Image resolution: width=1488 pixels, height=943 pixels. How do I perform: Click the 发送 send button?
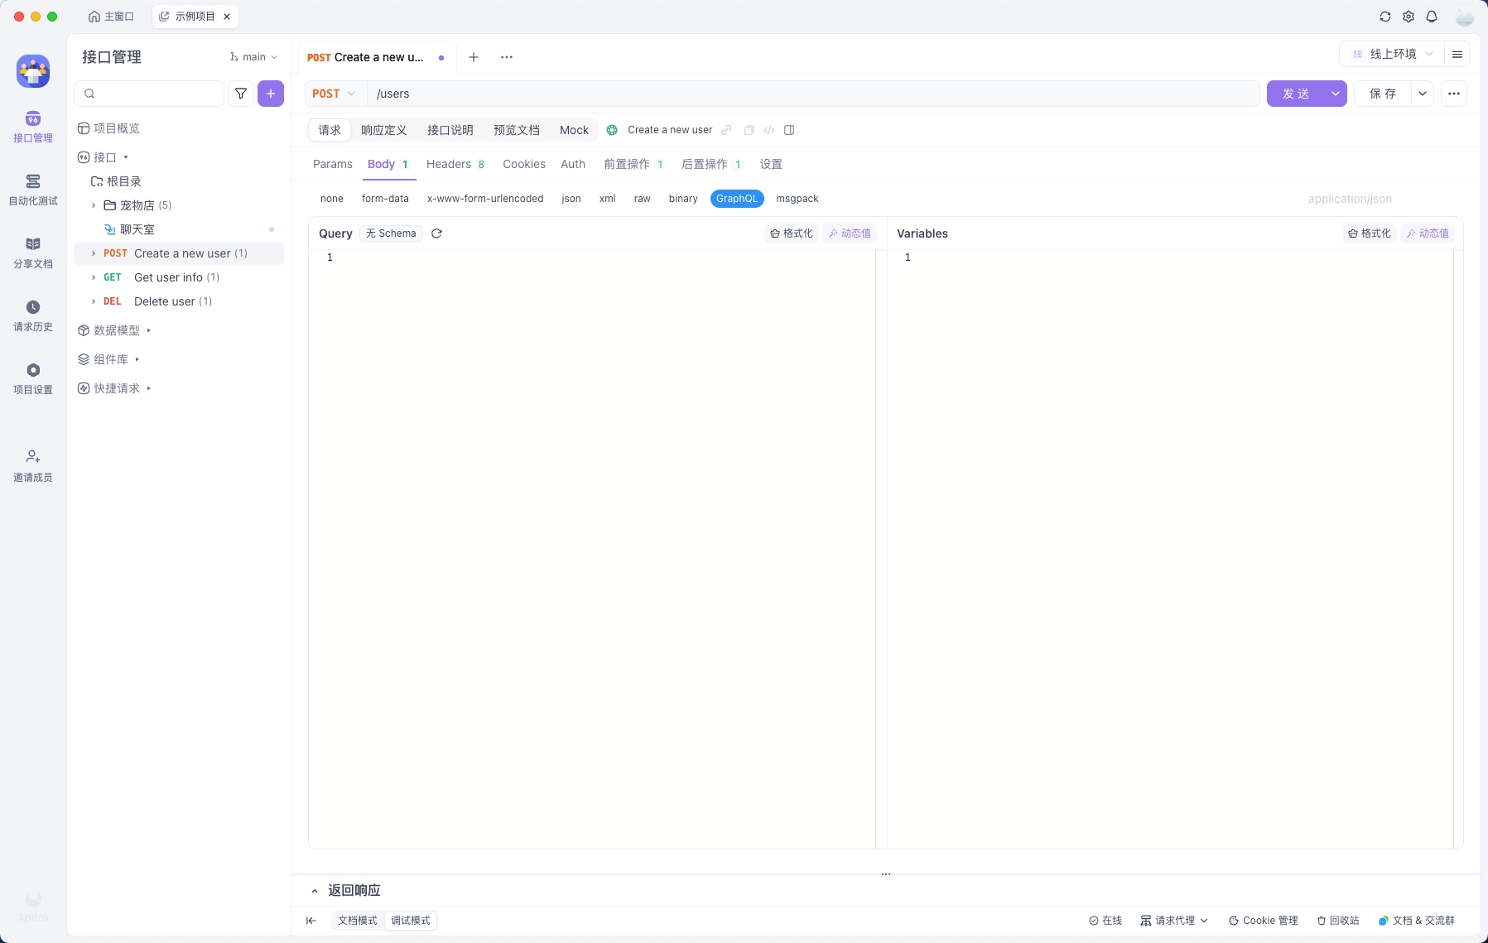coord(1296,94)
